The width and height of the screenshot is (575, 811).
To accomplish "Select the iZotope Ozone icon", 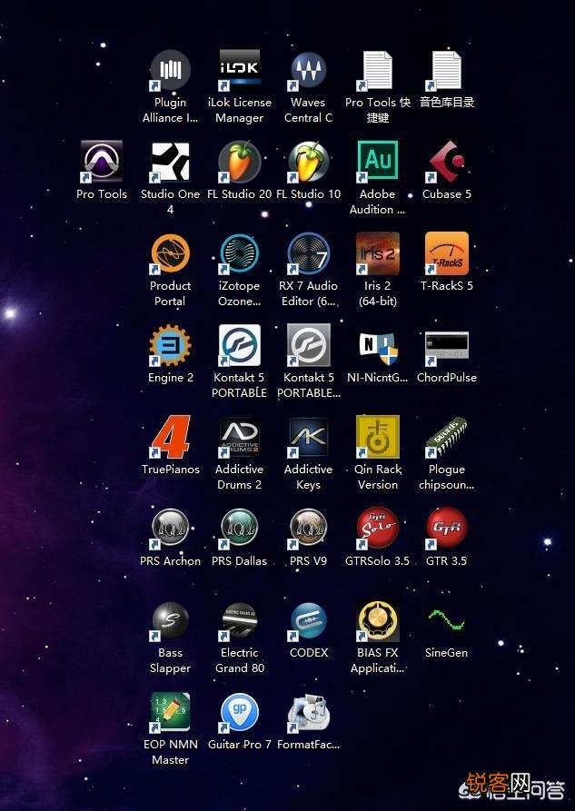I will click(x=240, y=253).
